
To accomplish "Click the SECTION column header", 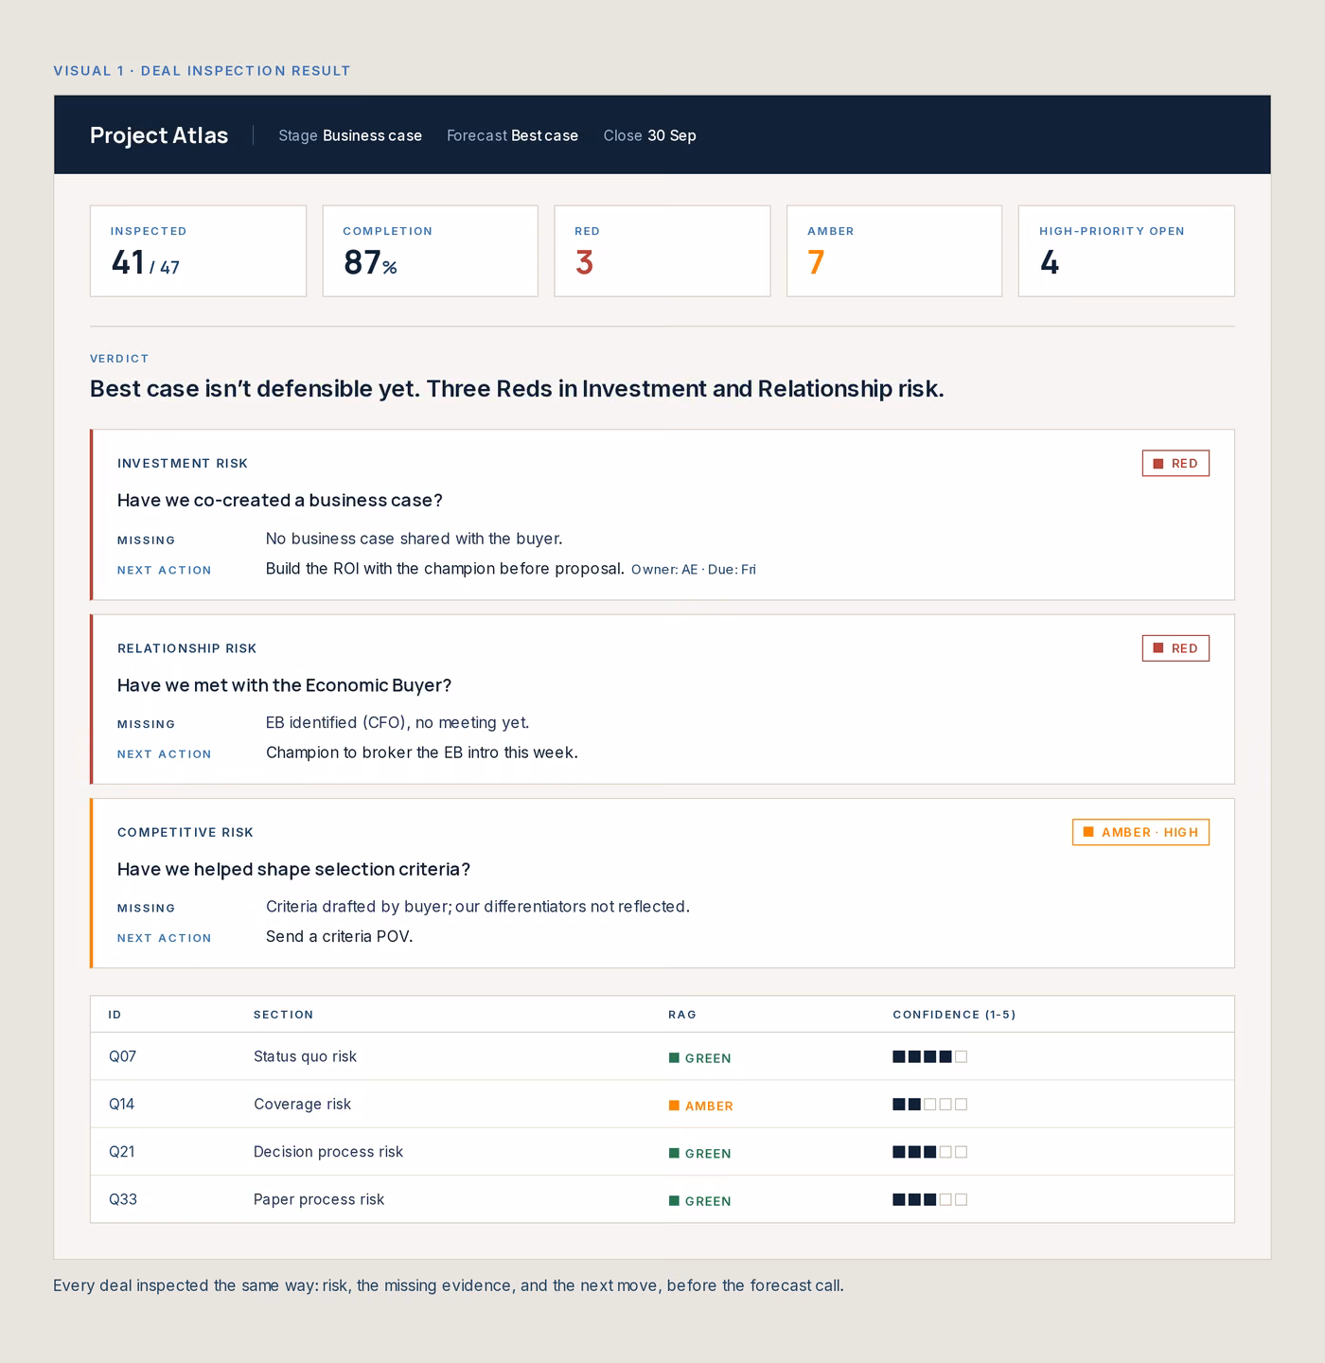I will click(284, 1015).
